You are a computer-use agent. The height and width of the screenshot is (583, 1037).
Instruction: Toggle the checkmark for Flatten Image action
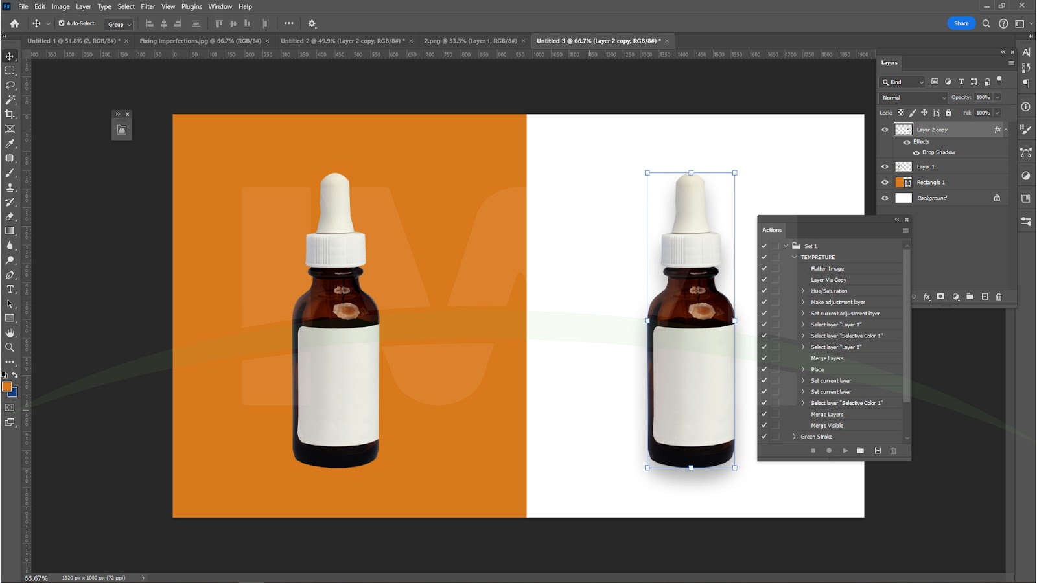pos(763,268)
